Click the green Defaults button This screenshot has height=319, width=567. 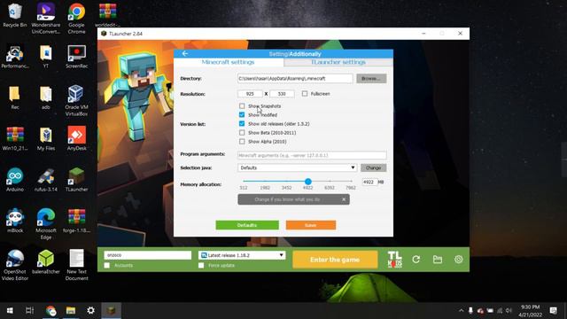(247, 225)
